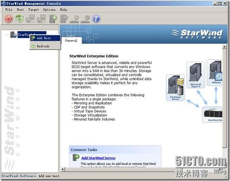Image resolution: width=230 pixels, height=181 pixels.
Task: Open the File menu
Action: (x=9, y=10)
